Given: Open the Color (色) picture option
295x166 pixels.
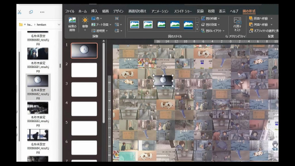Looking at the screenshot, I should [97, 18].
